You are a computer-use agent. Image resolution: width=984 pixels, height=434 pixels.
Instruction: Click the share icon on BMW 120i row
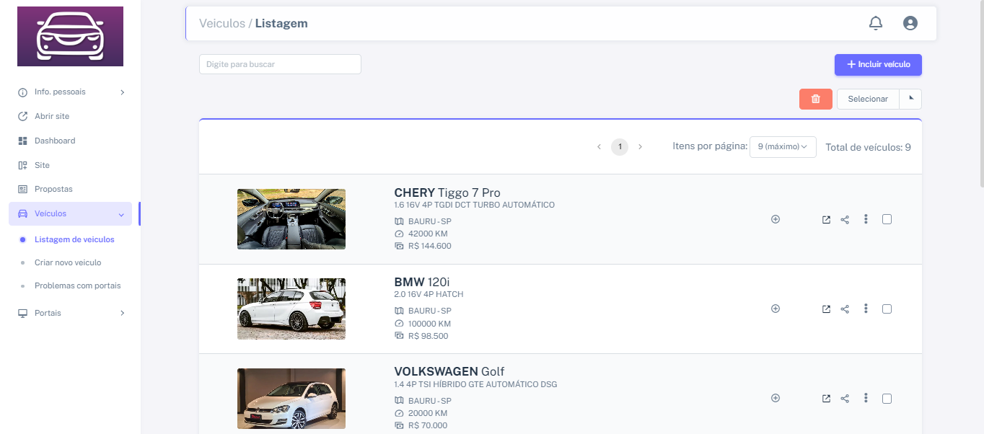[x=845, y=309]
